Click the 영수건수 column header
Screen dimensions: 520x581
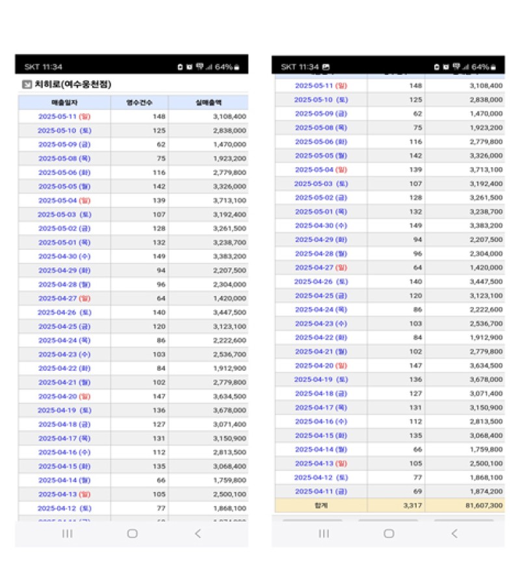[140, 102]
